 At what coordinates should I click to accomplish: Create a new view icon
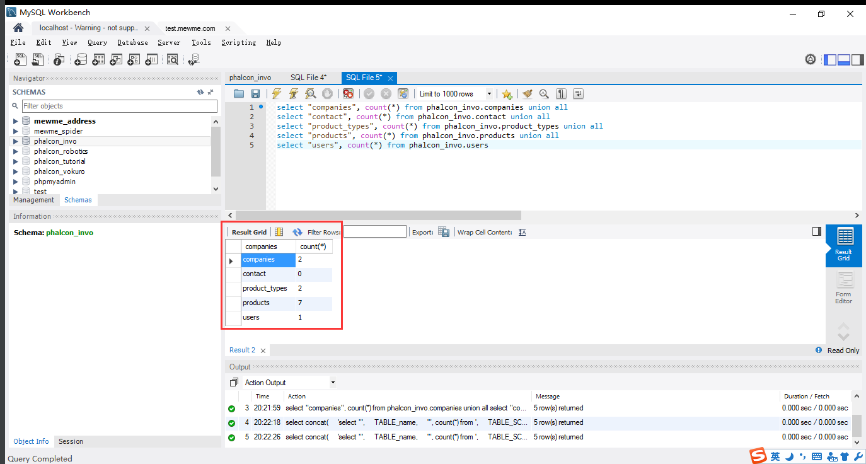coord(116,59)
